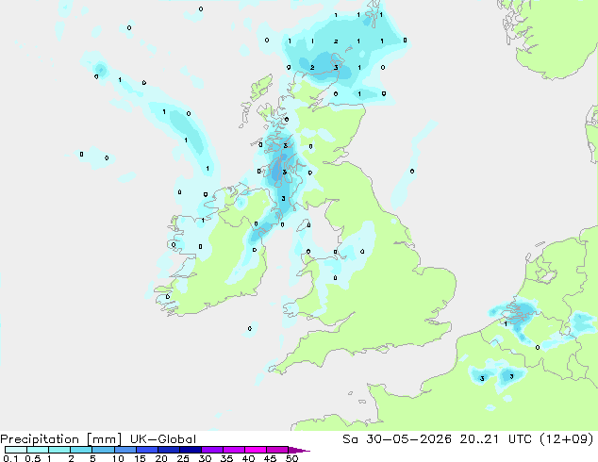Image resolution: width=598 pixels, height=462 pixels.
Task: Click the 1 value on the Dutch coast
Action: pos(506,324)
